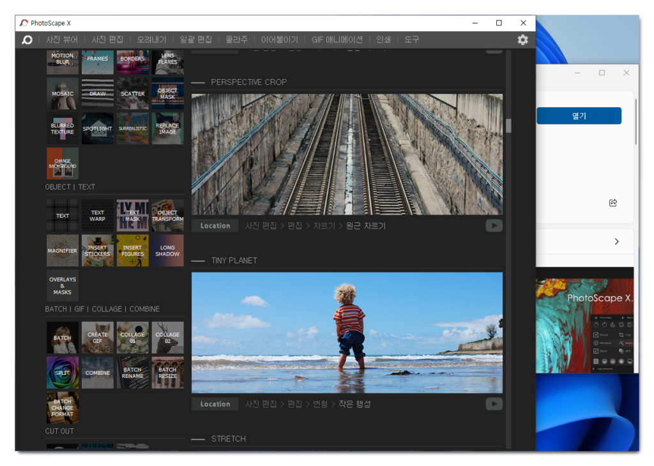Image resolution: width=654 pixels, height=466 pixels.
Task: Open the Collage 01 tile
Action: tap(133, 338)
